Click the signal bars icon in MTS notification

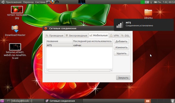point(120,25)
